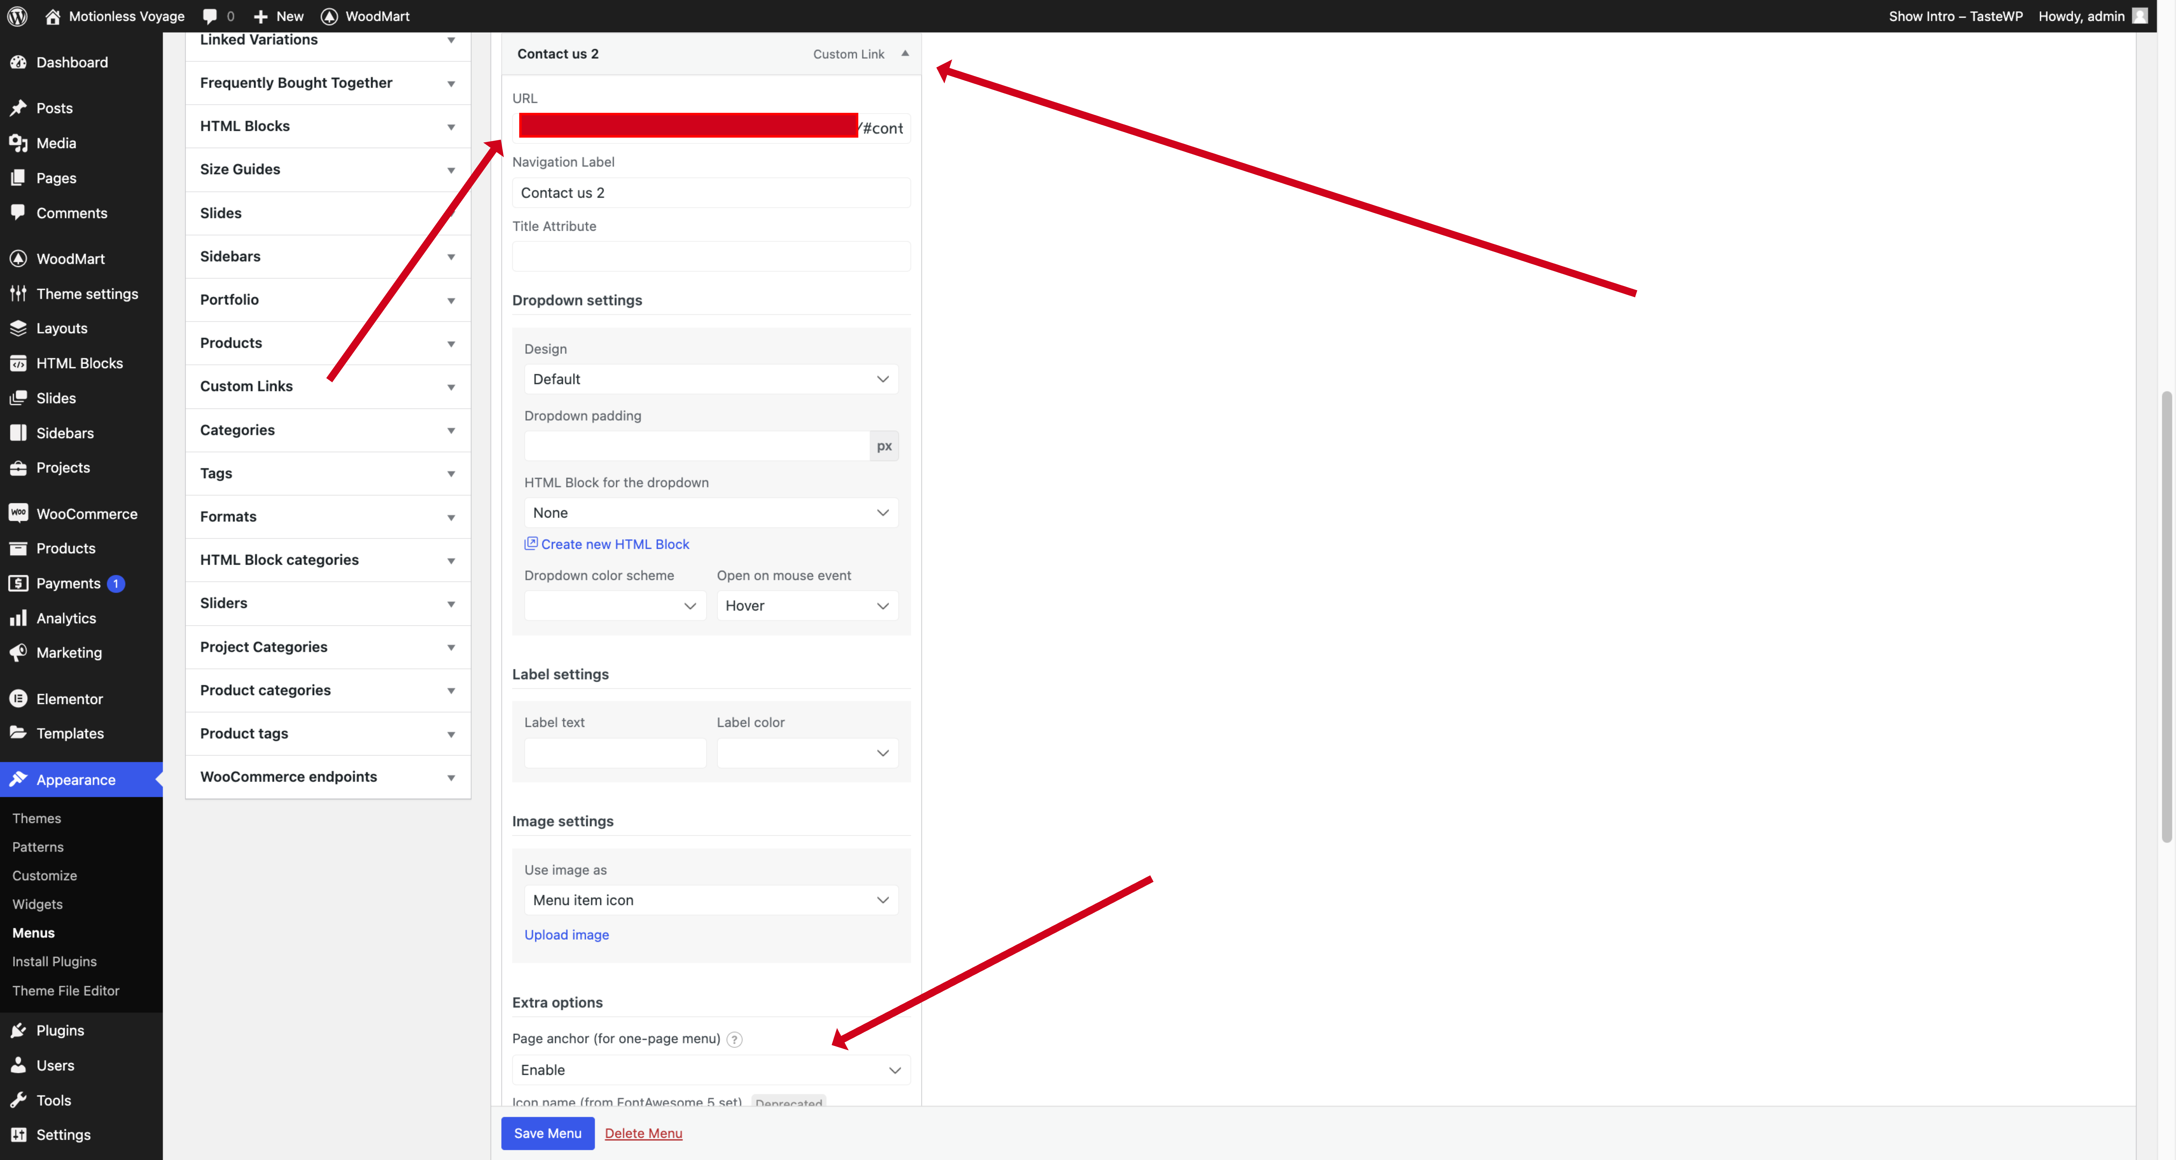Open Templates folder icon
2176x1160 pixels.
coord(19,734)
